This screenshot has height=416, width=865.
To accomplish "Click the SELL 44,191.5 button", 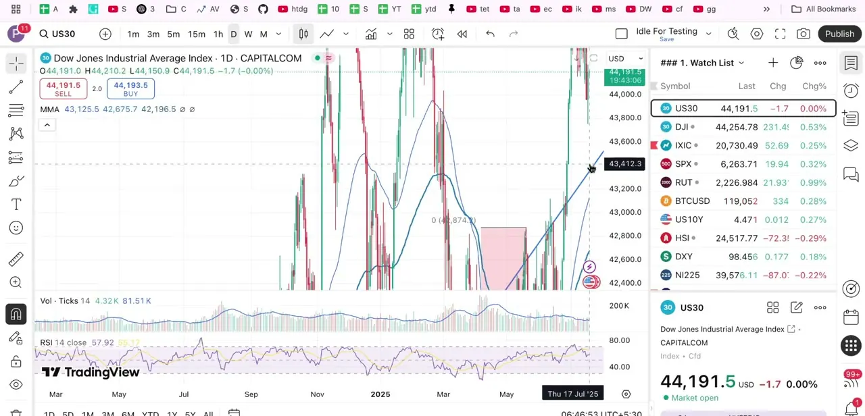I will coord(63,89).
